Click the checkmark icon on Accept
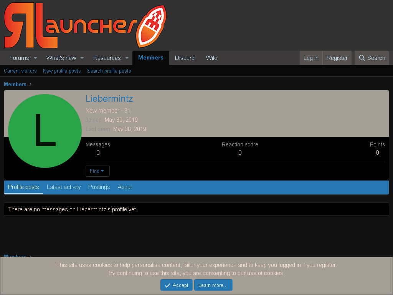 coord(167,285)
